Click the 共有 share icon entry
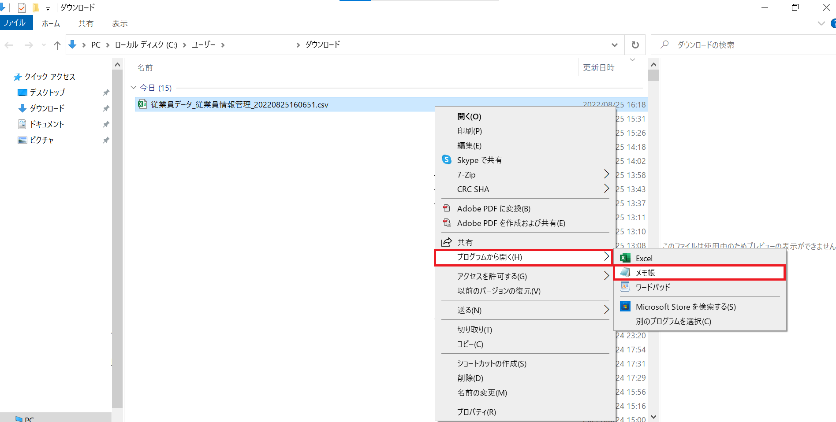The height and width of the screenshot is (422, 836). pos(465,242)
